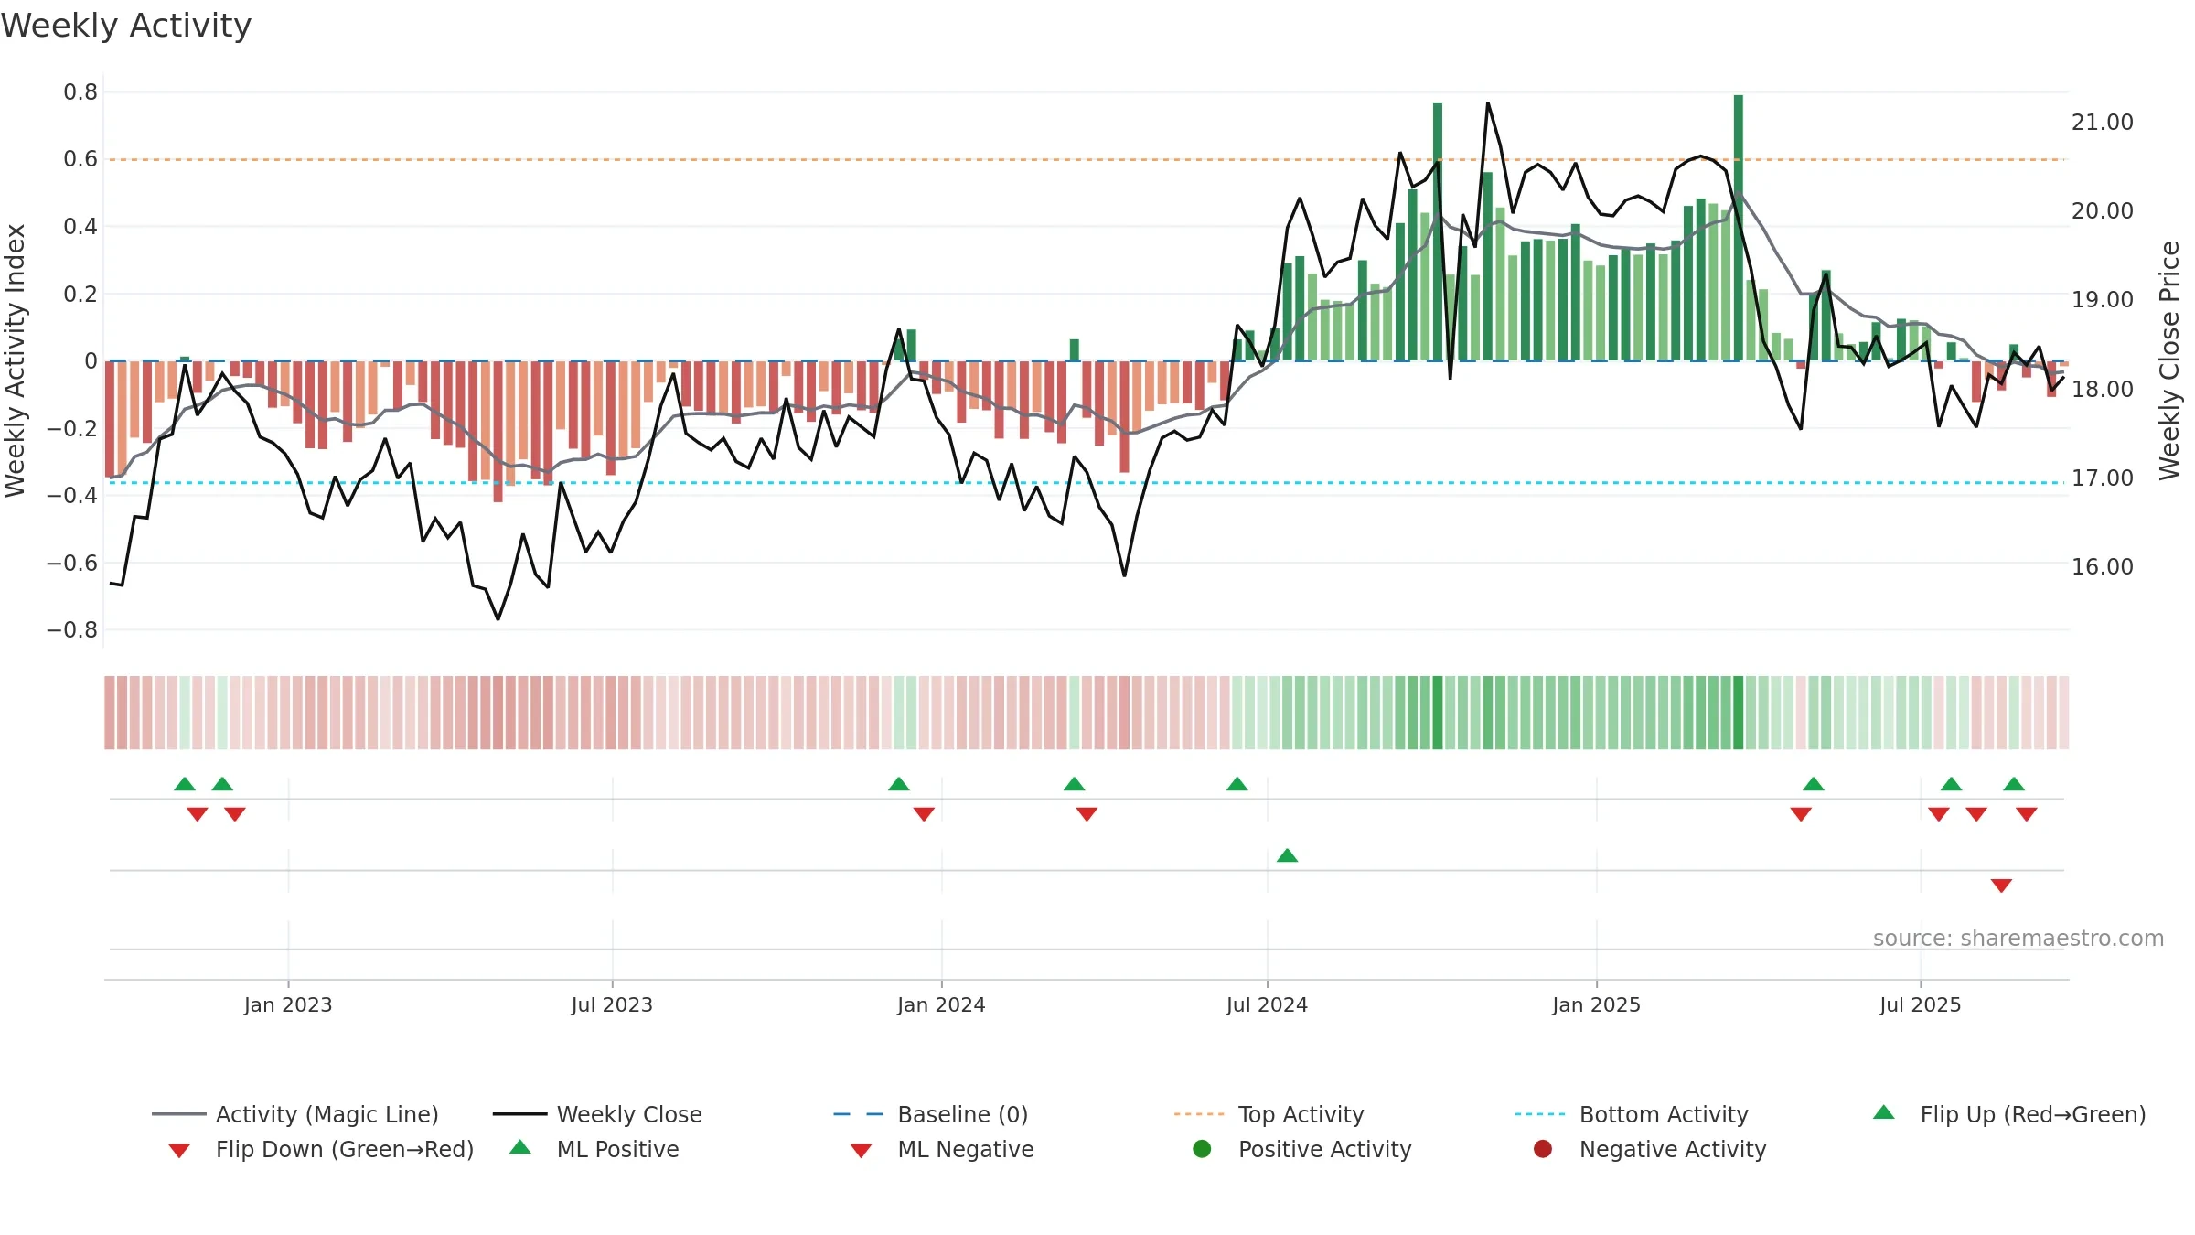
Task: Click Negative Activity red circle legend icon
Action: point(1543,1149)
